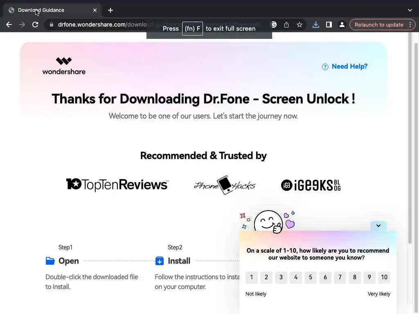Open the profile avatar icon

(342, 25)
